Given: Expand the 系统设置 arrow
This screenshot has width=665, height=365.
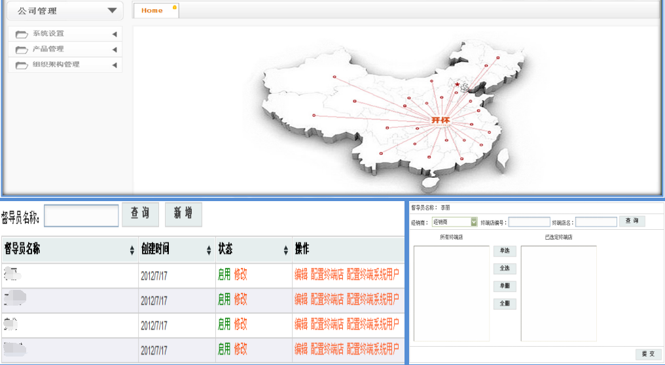Looking at the screenshot, I should pyautogui.click(x=115, y=34).
